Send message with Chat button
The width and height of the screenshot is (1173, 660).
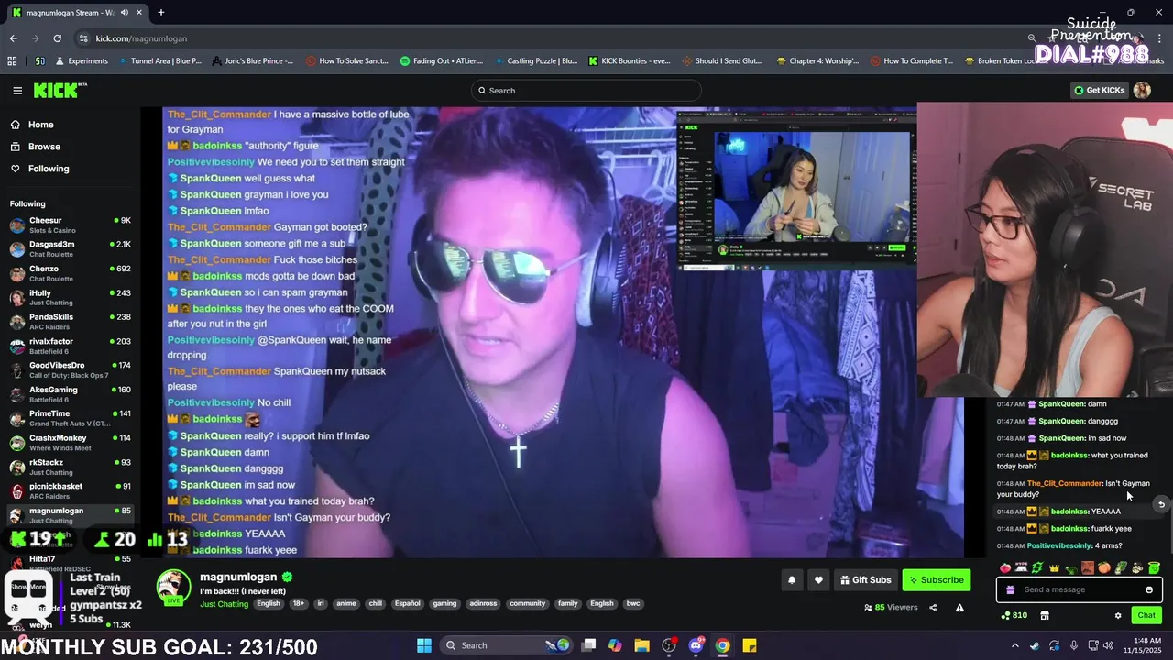point(1146,615)
